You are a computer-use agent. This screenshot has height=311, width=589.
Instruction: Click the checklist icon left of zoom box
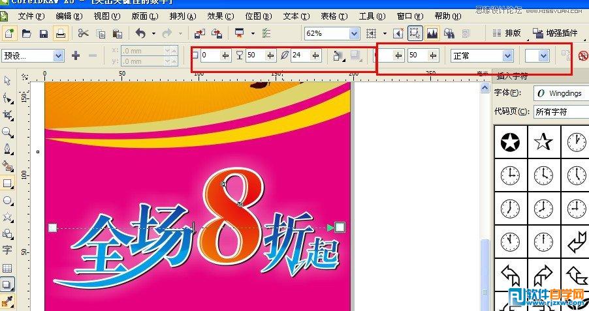click(x=266, y=33)
